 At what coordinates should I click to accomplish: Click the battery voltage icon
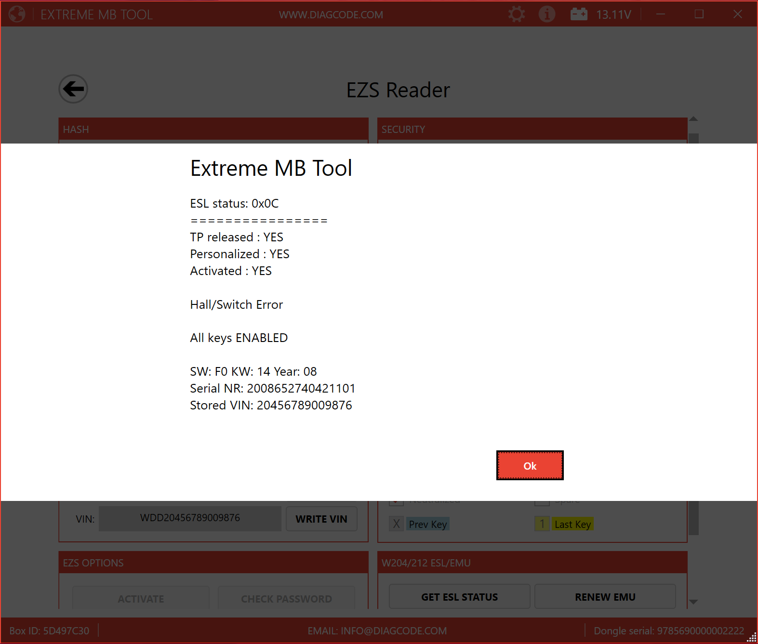point(579,14)
